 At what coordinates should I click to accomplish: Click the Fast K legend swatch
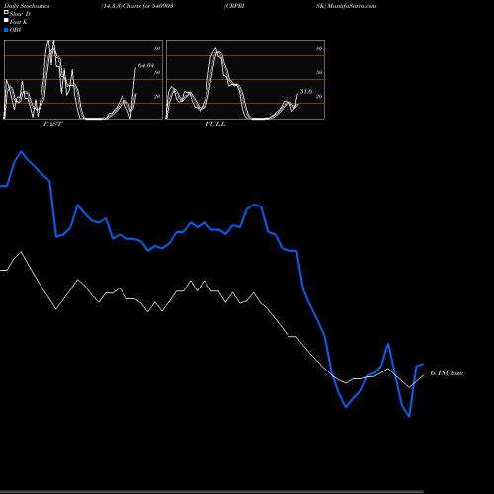tap(6, 20)
